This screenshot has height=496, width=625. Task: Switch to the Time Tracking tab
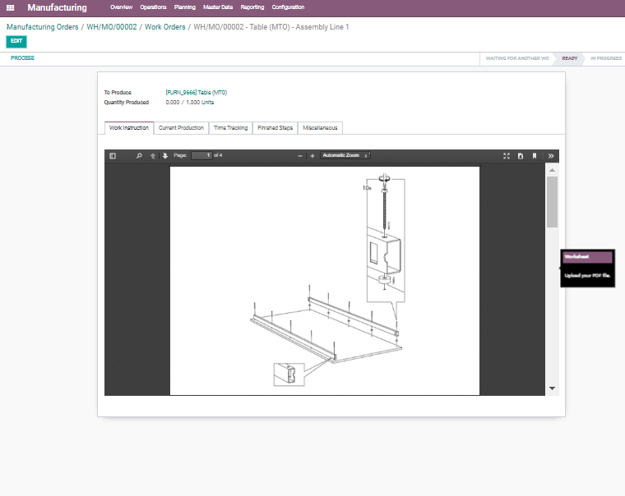point(230,128)
